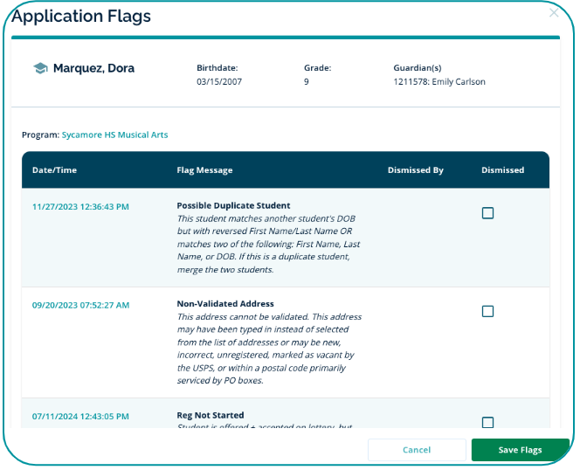Select the birthdate value 03/15/2007
This screenshot has height=470, width=580.
pyautogui.click(x=219, y=82)
